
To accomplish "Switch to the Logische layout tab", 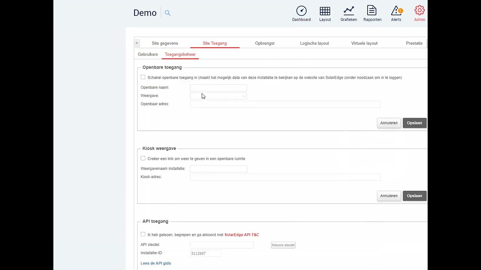I will [315, 43].
